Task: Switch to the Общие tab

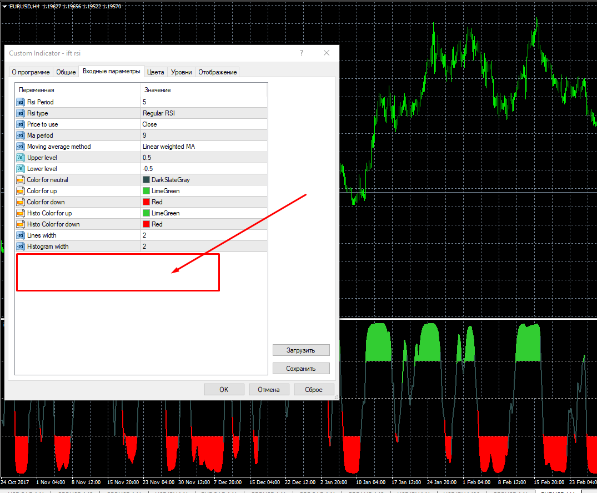Action: pyautogui.click(x=66, y=72)
